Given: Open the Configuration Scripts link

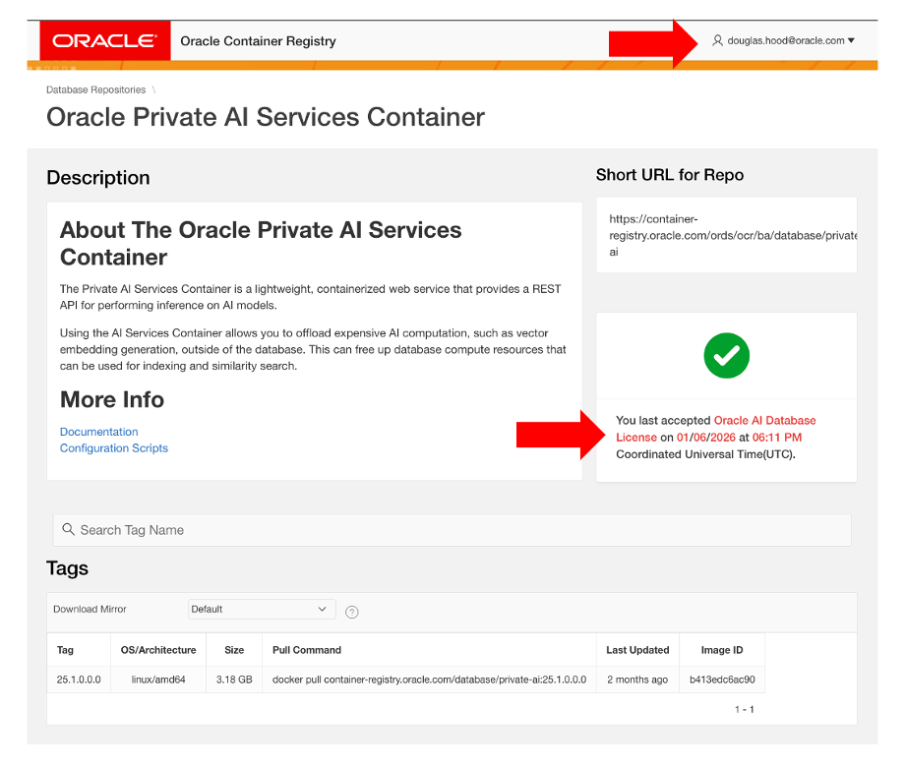Looking at the screenshot, I should click(x=114, y=447).
